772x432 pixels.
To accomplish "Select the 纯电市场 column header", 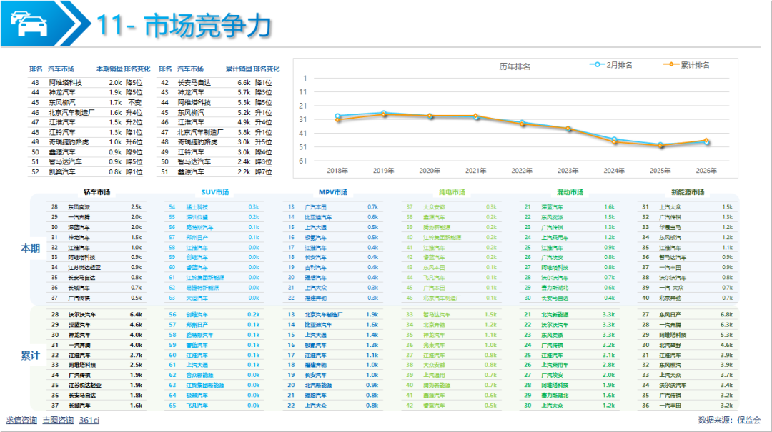I will pyautogui.click(x=451, y=193).
